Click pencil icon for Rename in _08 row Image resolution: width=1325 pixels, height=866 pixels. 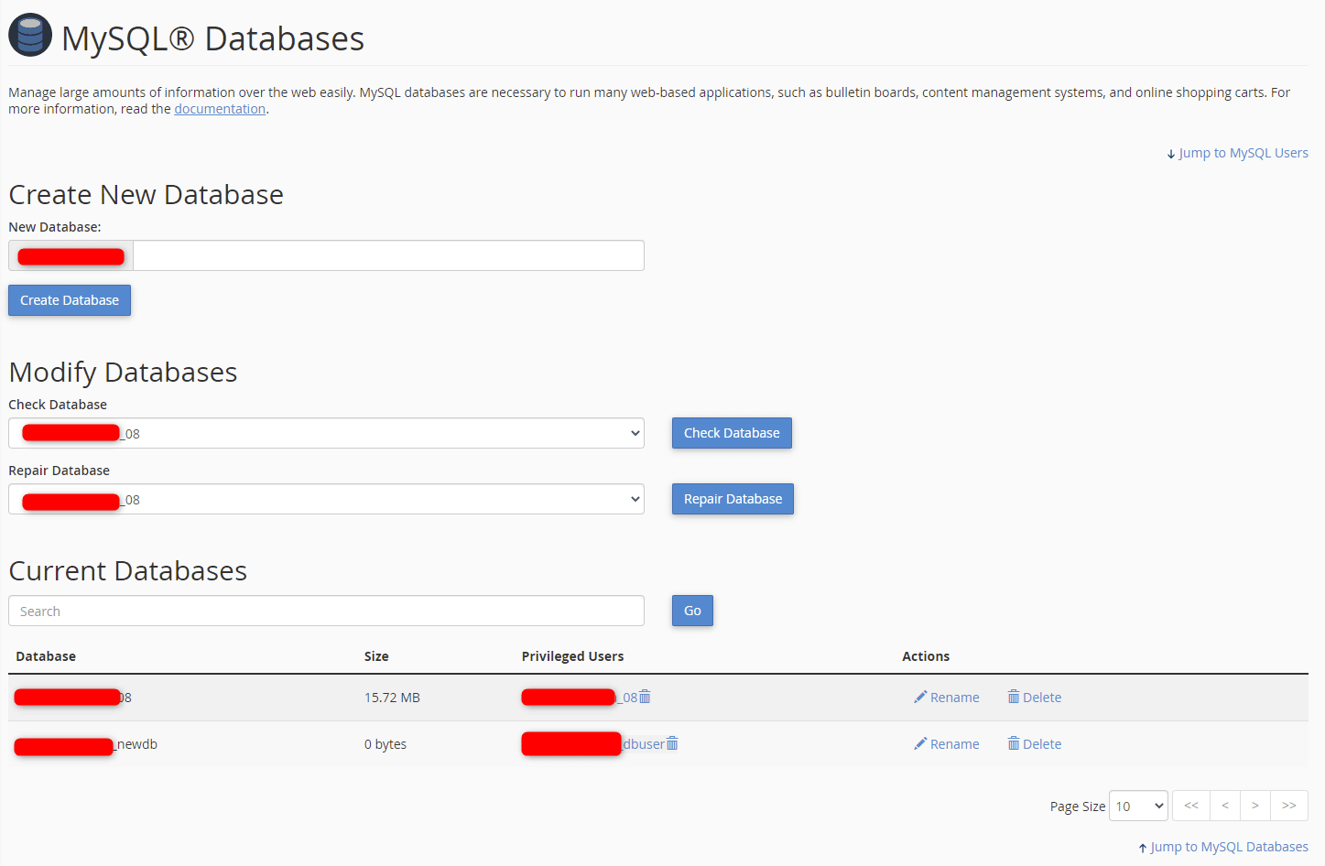point(920,697)
